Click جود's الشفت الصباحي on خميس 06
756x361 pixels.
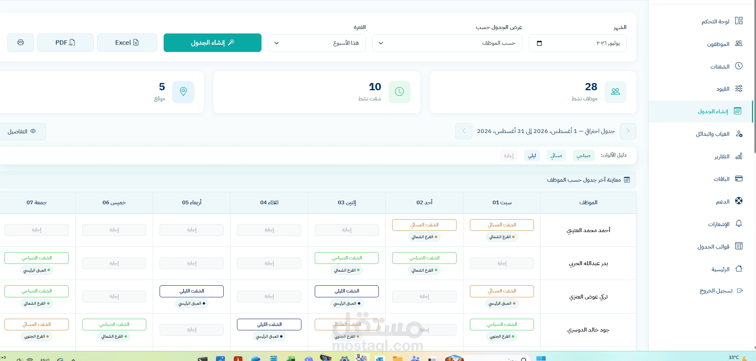point(114,324)
